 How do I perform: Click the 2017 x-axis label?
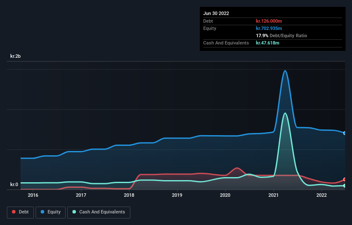point(81,195)
